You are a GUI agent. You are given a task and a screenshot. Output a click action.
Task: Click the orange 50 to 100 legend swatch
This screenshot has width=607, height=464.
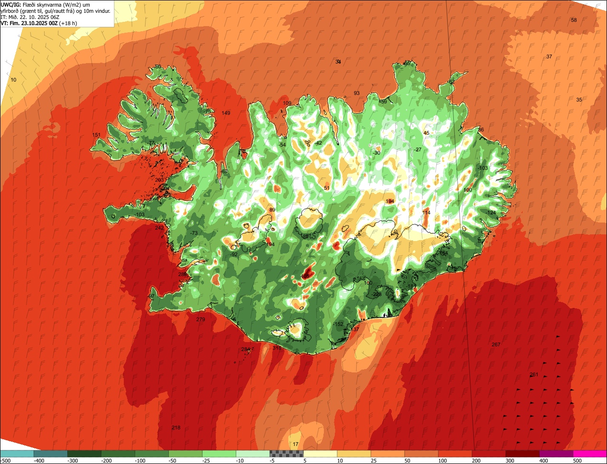(x=421, y=454)
